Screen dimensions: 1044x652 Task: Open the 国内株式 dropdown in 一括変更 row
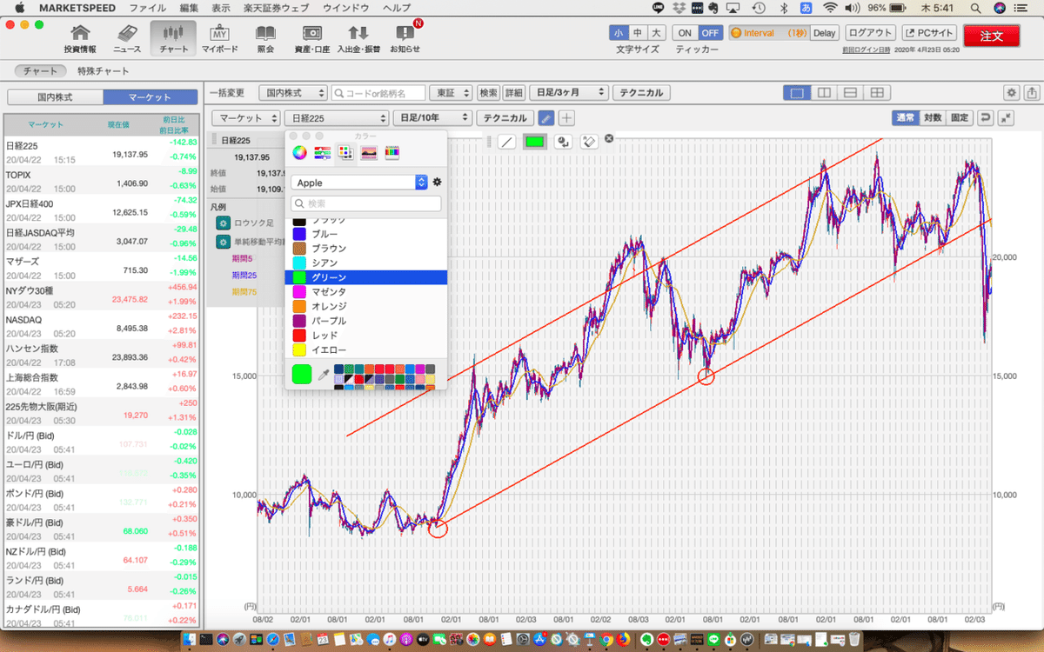tap(293, 92)
